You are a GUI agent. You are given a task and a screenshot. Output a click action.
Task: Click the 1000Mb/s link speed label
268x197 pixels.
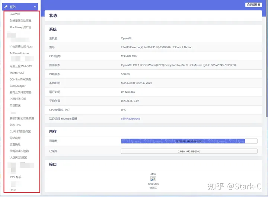153,184
